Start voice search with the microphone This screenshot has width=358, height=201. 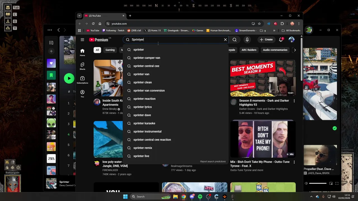pyautogui.click(x=247, y=40)
